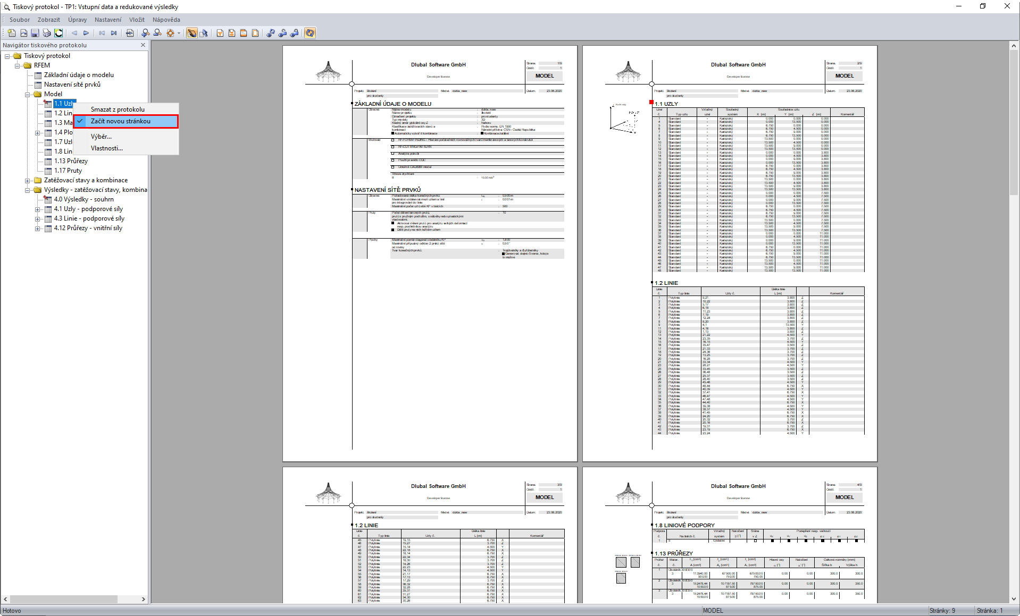
Task: Go to the next page arrow
Action: click(x=86, y=33)
